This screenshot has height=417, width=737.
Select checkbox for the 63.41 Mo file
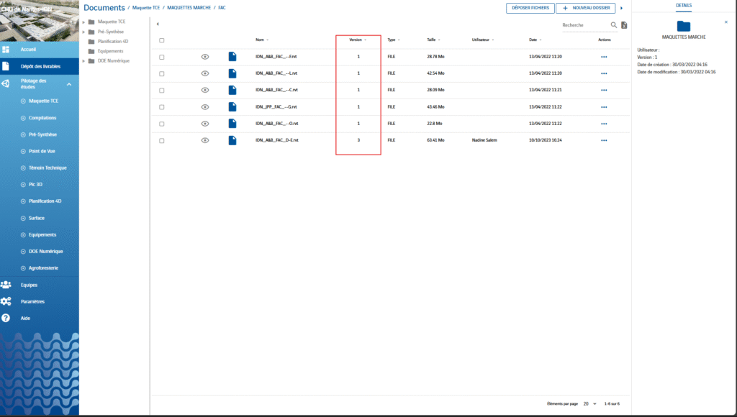[162, 140]
